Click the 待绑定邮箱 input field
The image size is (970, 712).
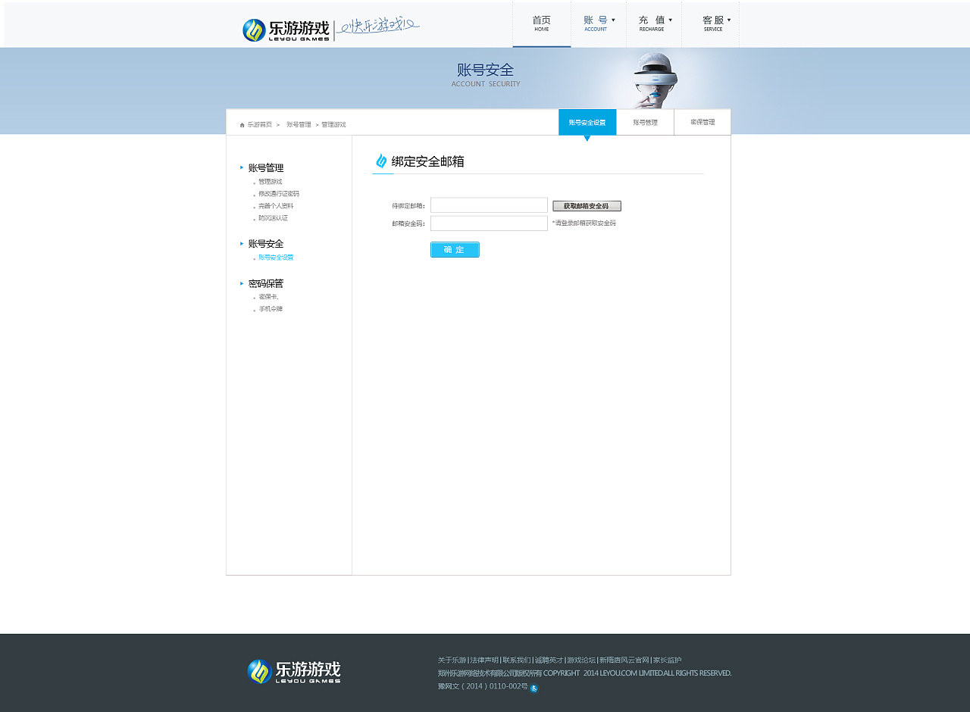coord(489,205)
